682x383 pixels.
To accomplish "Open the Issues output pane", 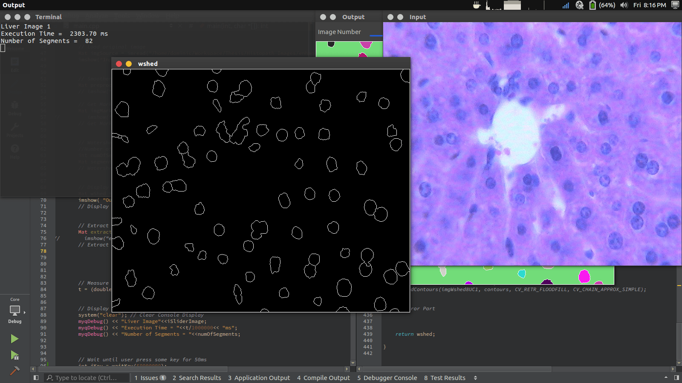I will 150,378.
